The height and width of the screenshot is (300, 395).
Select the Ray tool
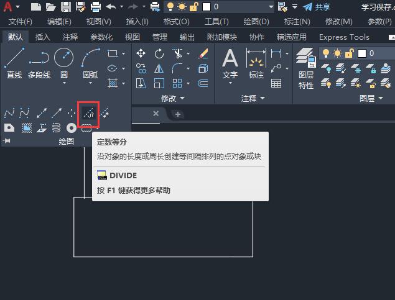(x=57, y=113)
